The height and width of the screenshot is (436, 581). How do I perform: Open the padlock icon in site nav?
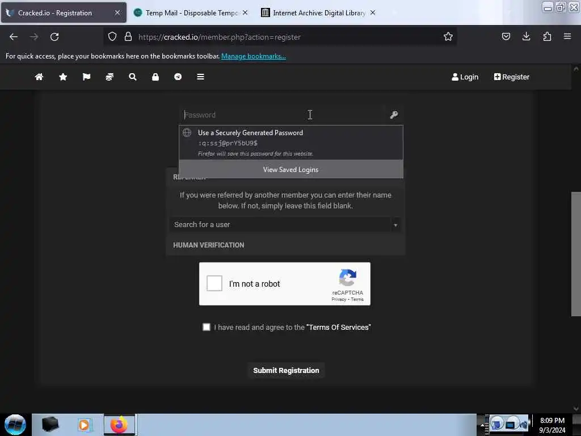coord(155,77)
